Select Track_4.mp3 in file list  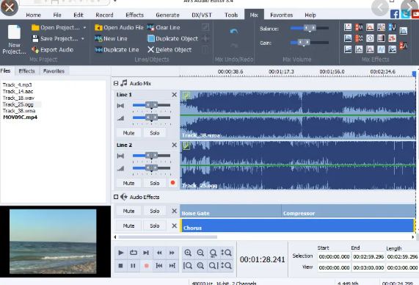point(18,84)
